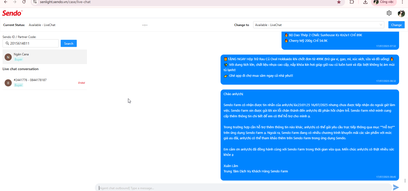Click the Ended status label
The height and width of the screenshot is (191, 408).
82,83
